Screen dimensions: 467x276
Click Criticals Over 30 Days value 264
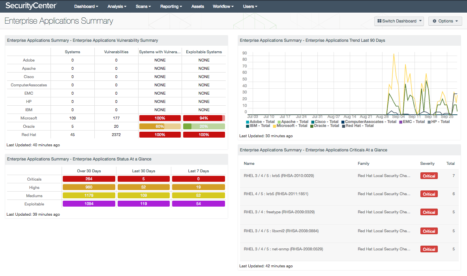pos(89,179)
